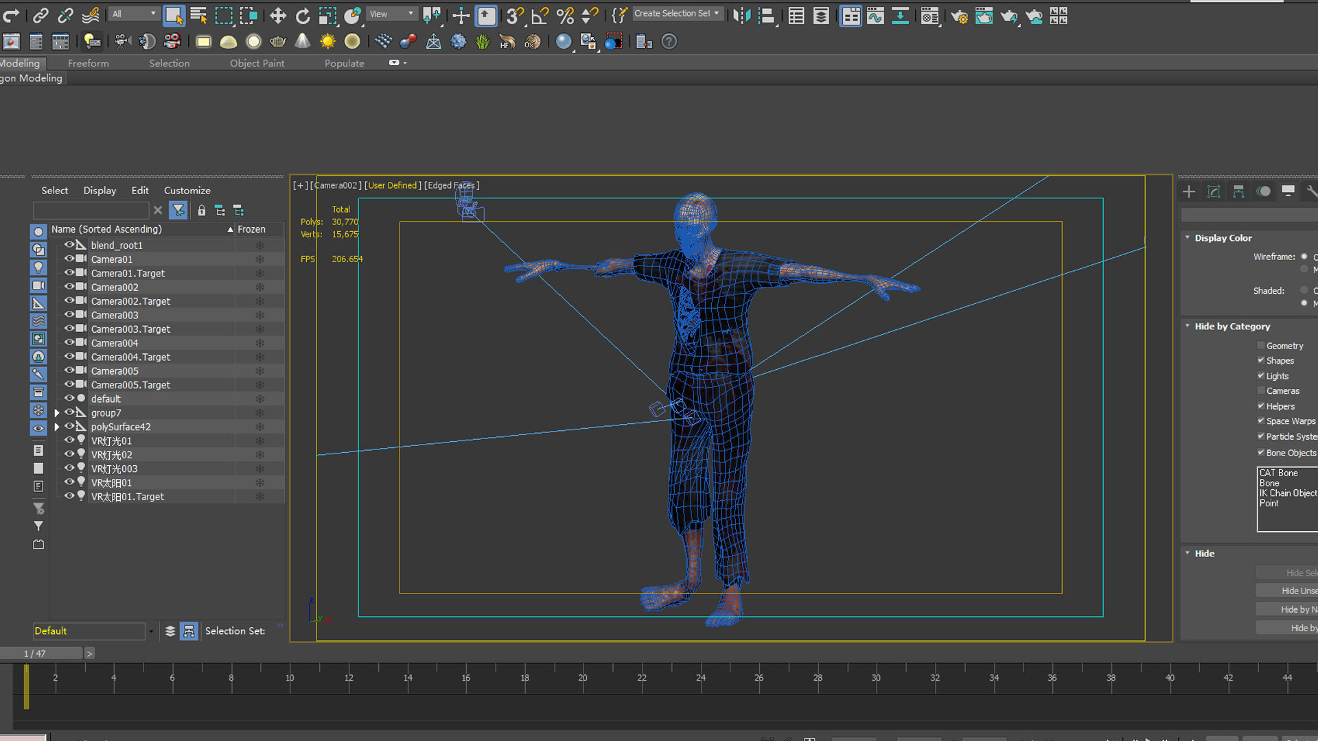The width and height of the screenshot is (1318, 741).
Task: Toggle the scene explorer filter funnel
Action: coord(178,210)
